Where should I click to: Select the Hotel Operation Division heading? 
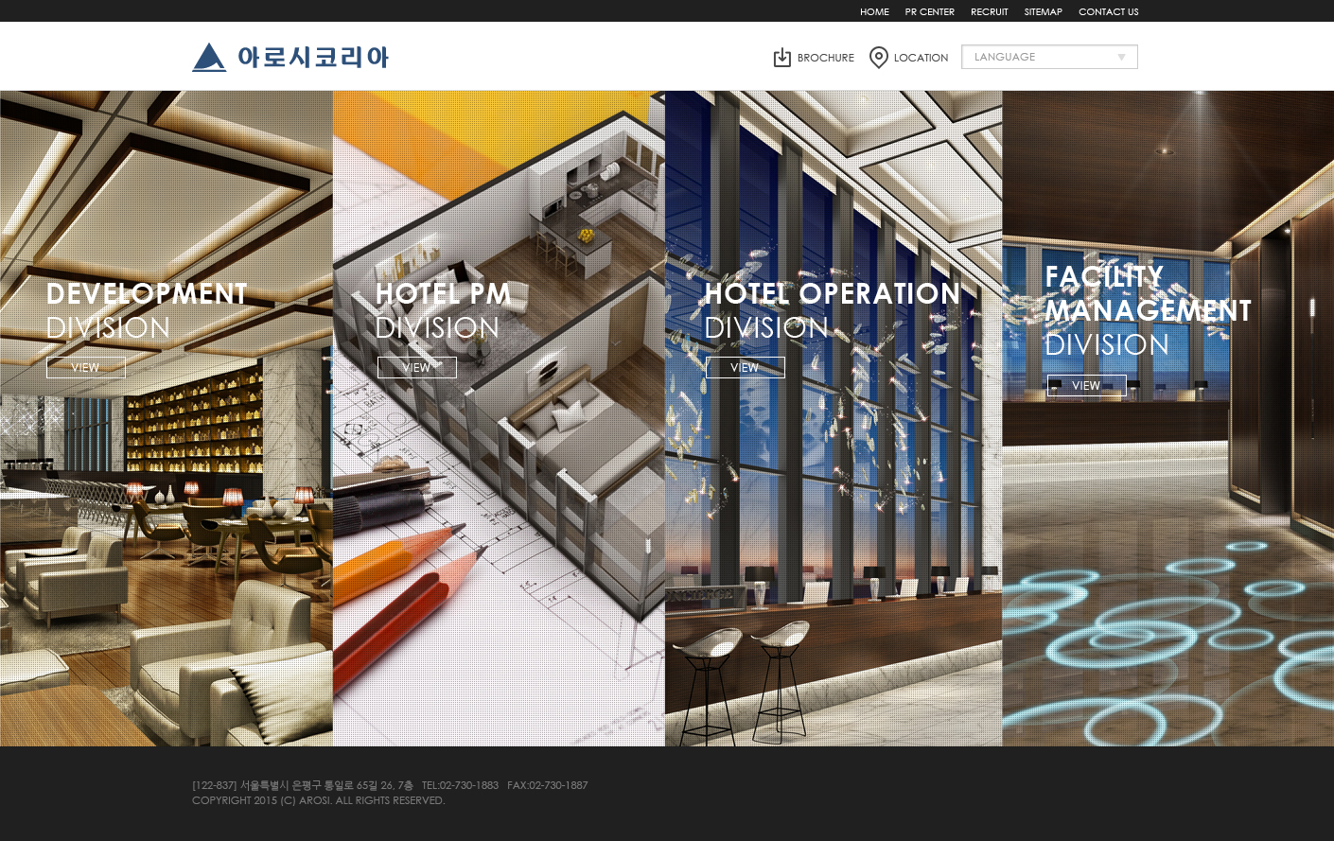click(832, 310)
